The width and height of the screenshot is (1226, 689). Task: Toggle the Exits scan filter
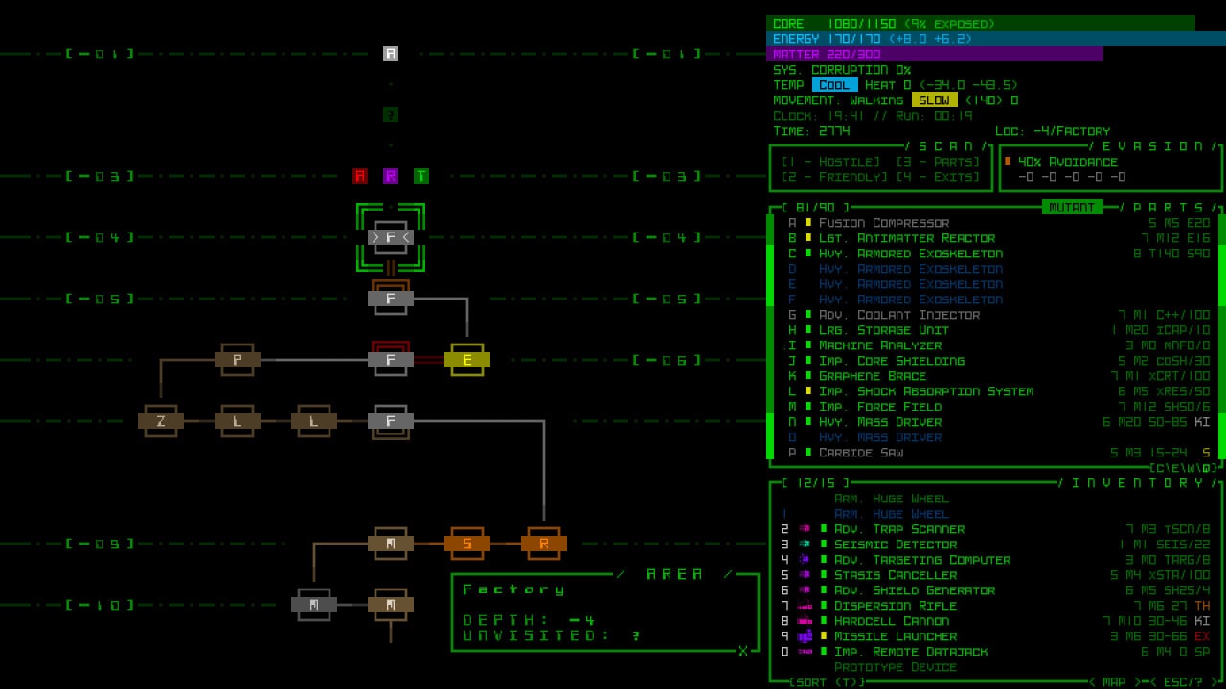pos(938,177)
